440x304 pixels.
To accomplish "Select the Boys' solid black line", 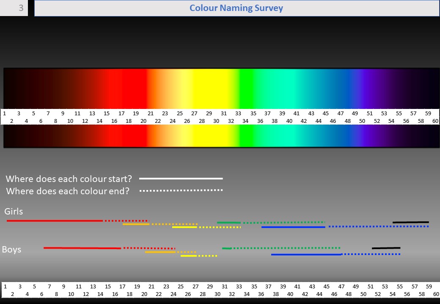I will 386,248.
